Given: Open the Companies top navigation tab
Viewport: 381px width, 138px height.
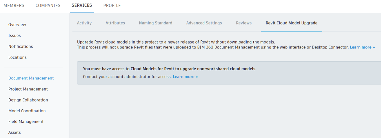Looking at the screenshot, I should [x=48, y=6].
